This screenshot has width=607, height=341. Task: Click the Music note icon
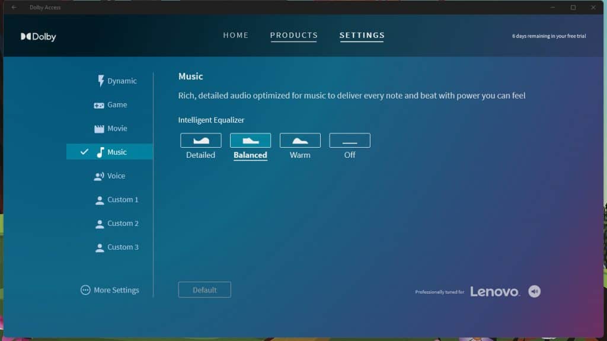[x=100, y=152]
